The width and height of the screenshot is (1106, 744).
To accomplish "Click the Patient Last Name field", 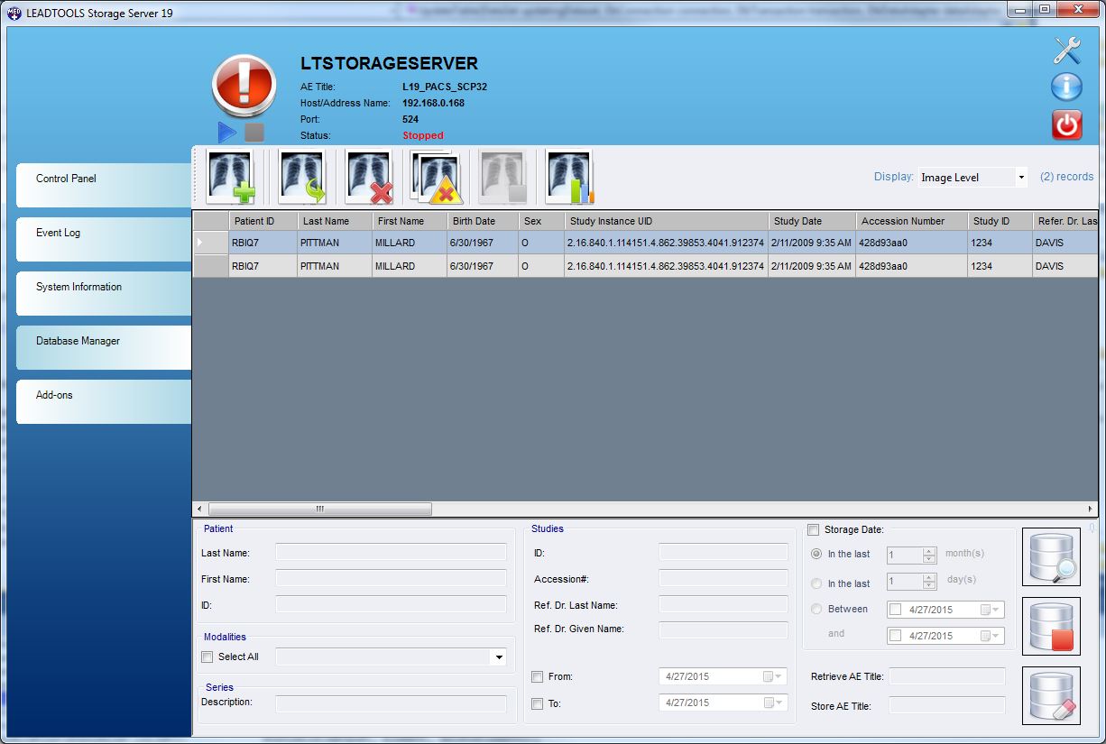I will [391, 552].
